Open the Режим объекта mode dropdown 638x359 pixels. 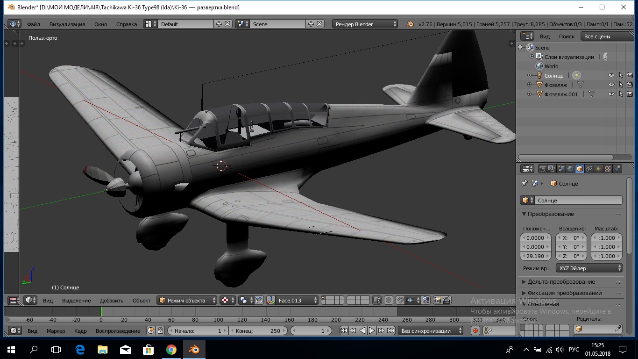pyautogui.click(x=187, y=300)
